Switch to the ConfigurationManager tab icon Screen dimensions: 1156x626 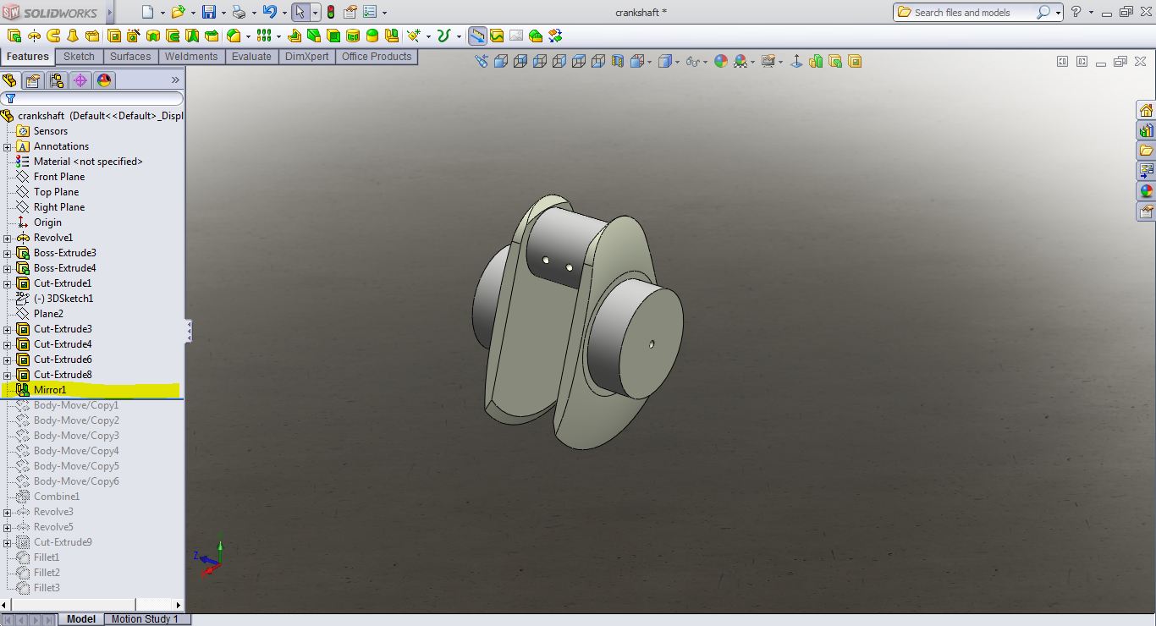[x=56, y=80]
